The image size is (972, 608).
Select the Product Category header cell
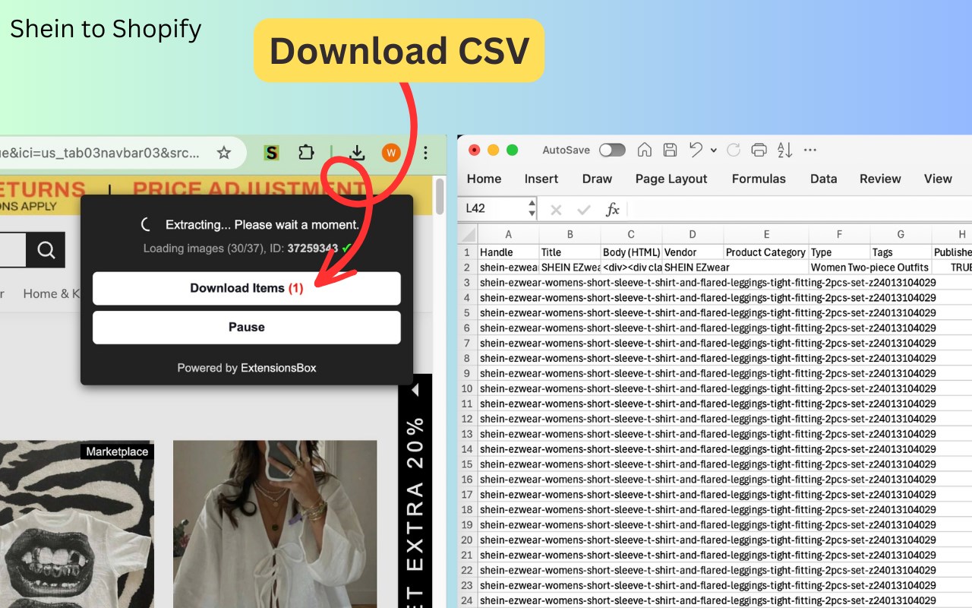pyautogui.click(x=766, y=252)
